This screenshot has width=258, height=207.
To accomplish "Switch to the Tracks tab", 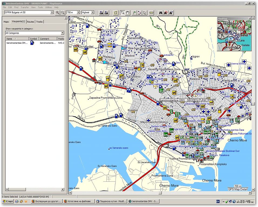I will pyautogui.click(x=39, y=22).
